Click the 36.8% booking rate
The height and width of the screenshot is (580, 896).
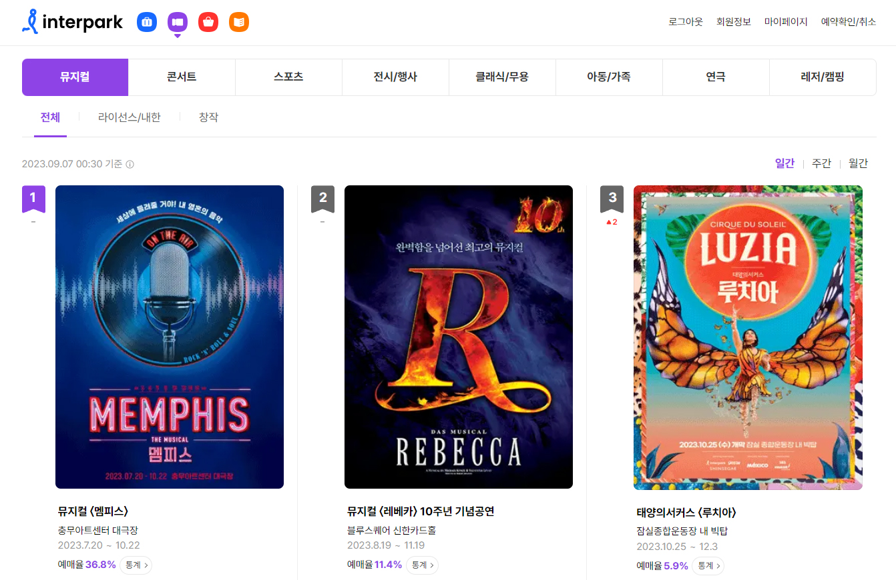(x=101, y=565)
